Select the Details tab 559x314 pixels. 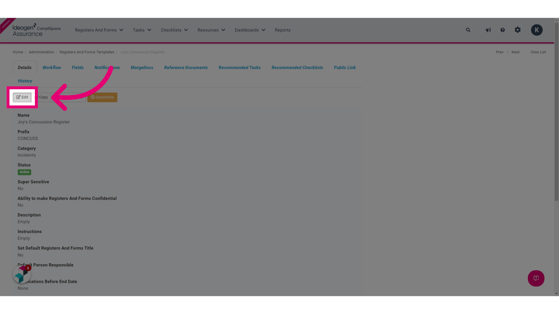tap(25, 67)
